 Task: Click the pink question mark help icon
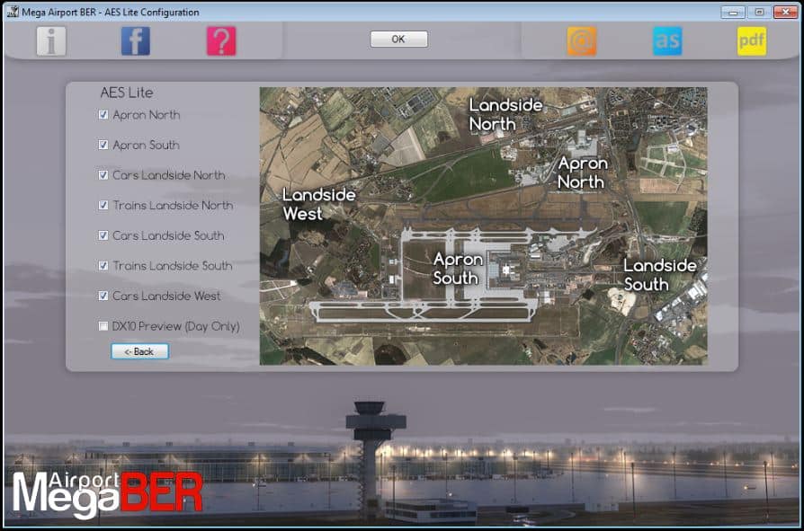[221, 41]
